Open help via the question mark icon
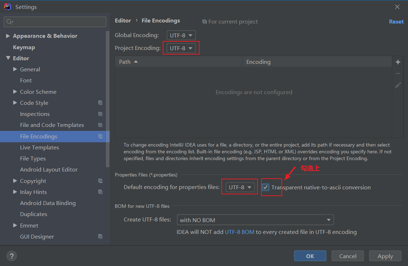The image size is (408, 266). pos(11,256)
